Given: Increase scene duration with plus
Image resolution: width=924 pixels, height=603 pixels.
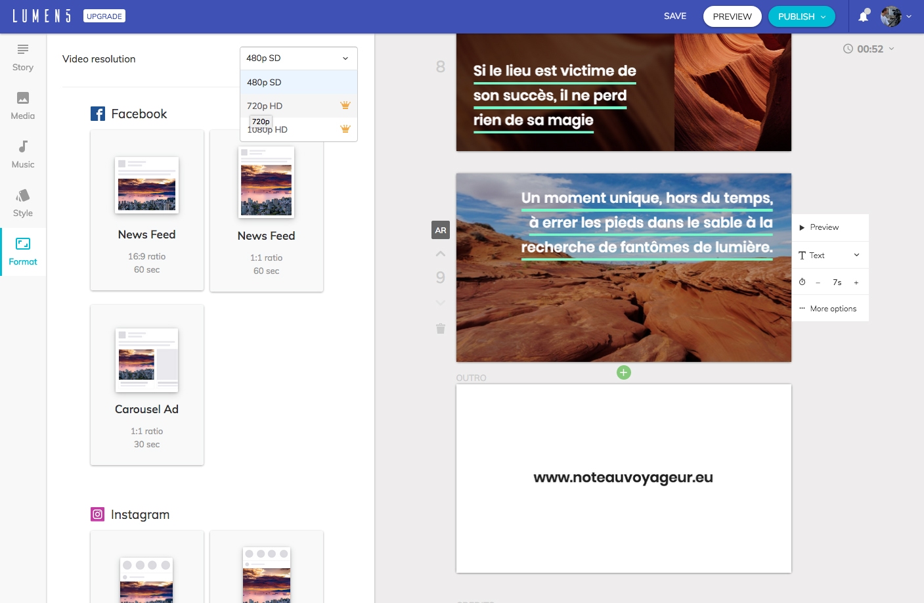Looking at the screenshot, I should pos(856,282).
